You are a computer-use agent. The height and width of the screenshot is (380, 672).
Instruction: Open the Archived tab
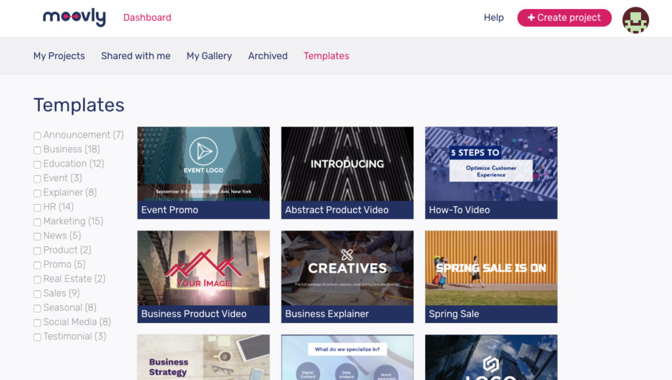pos(268,56)
